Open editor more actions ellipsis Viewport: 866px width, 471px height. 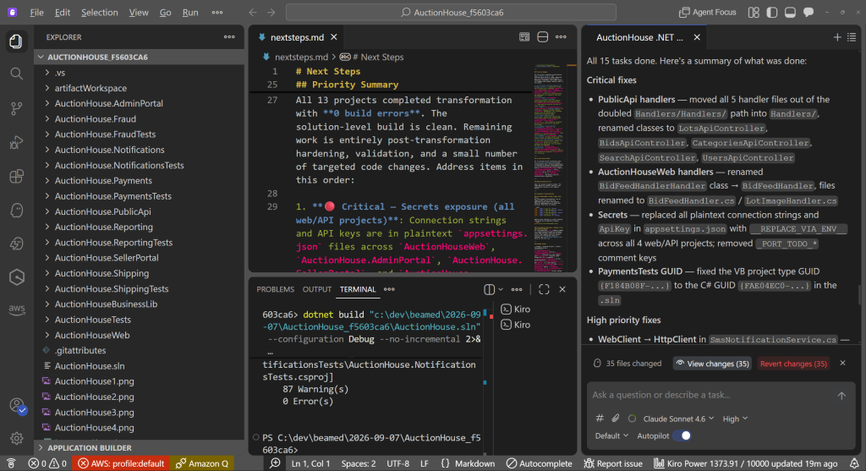pyautogui.click(x=561, y=37)
